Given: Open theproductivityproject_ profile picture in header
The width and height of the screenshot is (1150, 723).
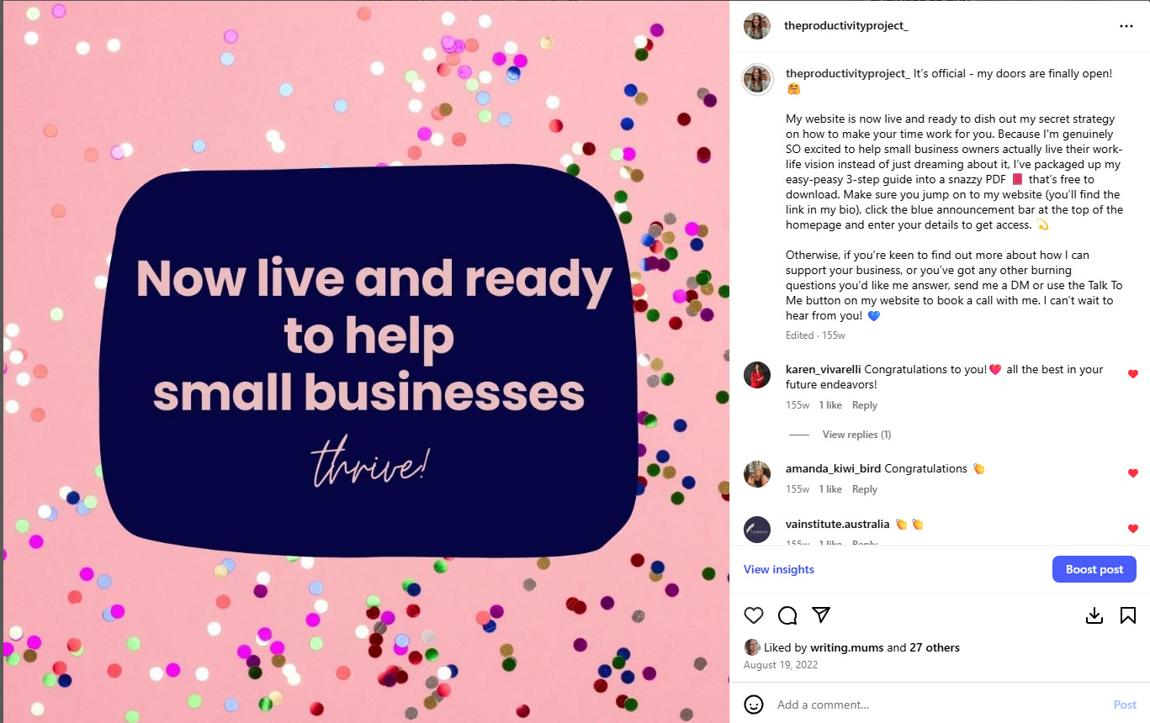Looking at the screenshot, I should point(757,26).
